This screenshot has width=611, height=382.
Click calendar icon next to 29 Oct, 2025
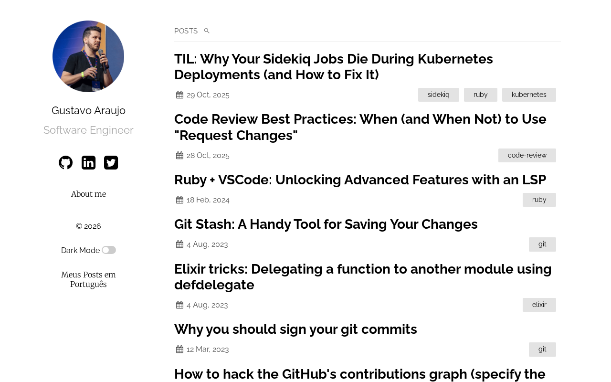click(180, 95)
